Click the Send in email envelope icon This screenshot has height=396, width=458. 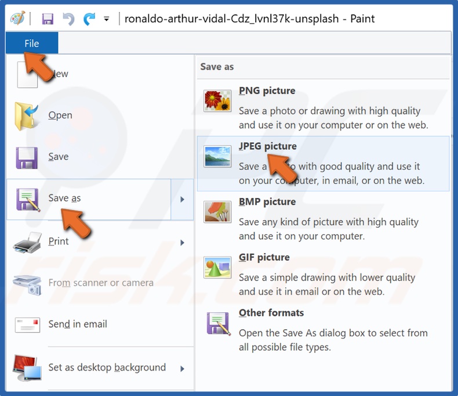pyautogui.click(x=27, y=325)
